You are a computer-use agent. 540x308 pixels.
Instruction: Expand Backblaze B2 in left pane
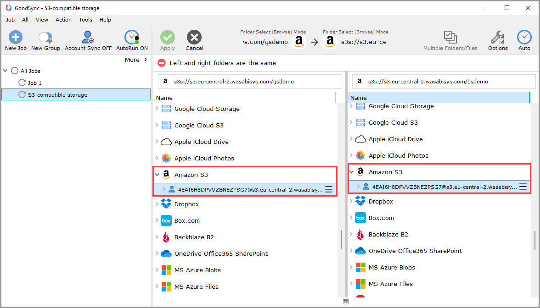pos(157,237)
